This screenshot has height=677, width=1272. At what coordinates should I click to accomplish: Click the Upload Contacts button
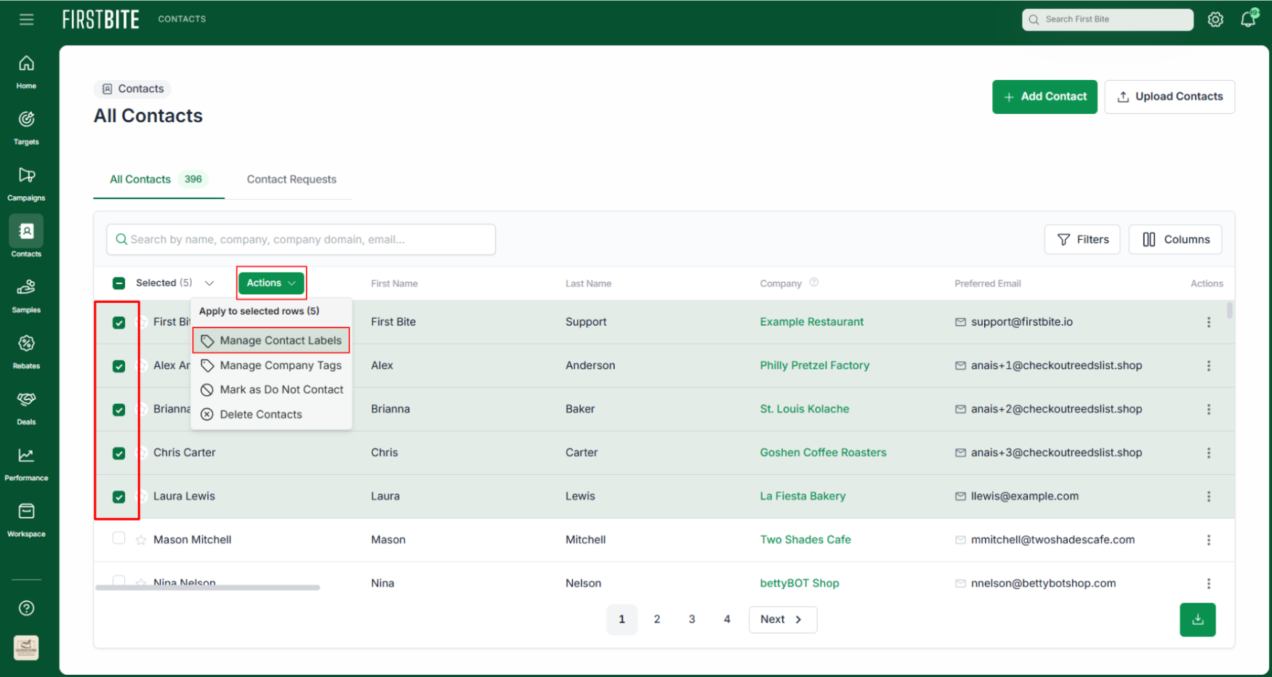[x=1170, y=97]
